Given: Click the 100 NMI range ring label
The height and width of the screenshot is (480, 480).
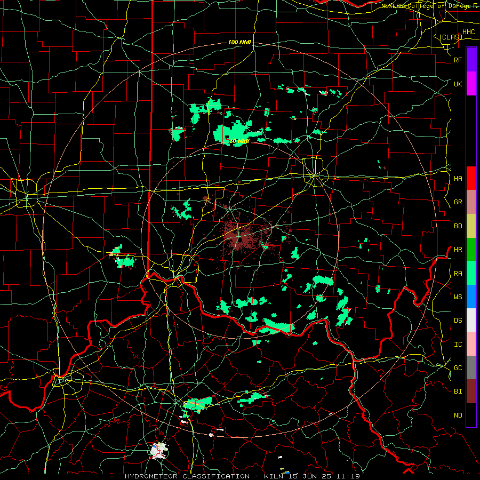Looking at the screenshot, I should click(x=239, y=42).
